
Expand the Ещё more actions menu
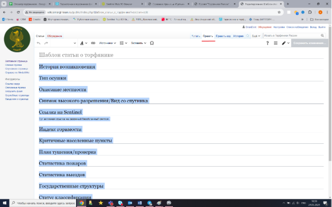point(256,36)
